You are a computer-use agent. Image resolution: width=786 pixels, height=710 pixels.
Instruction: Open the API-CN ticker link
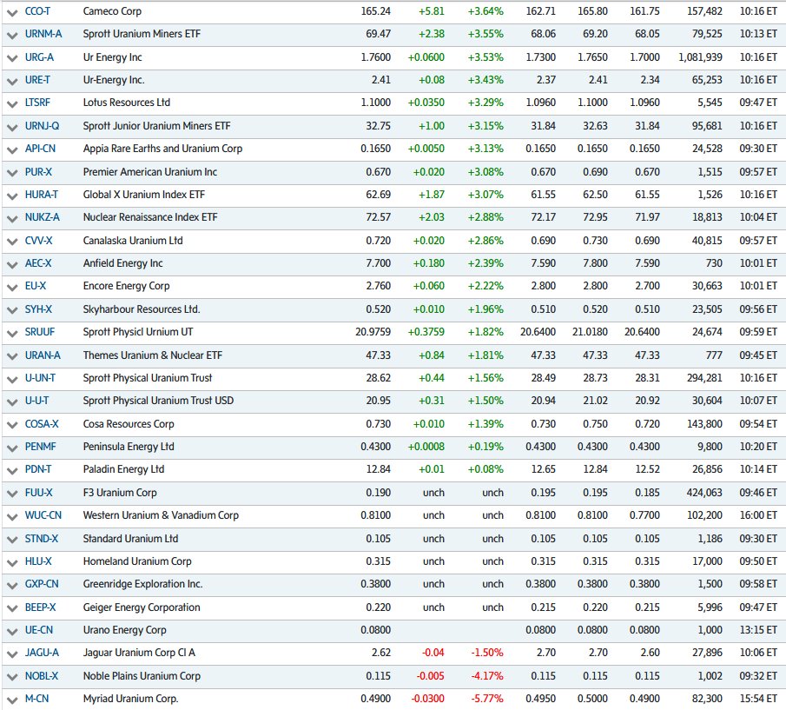tap(41, 149)
